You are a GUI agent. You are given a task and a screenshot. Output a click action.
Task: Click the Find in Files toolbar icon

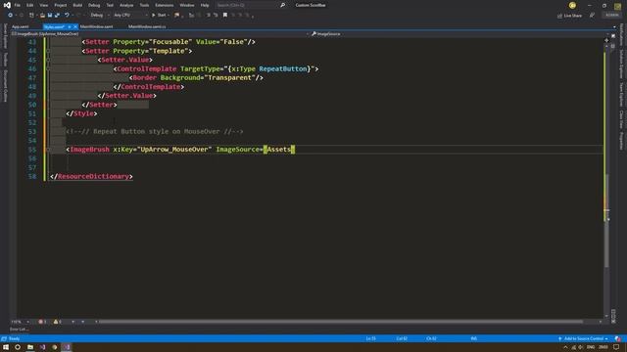point(176,16)
